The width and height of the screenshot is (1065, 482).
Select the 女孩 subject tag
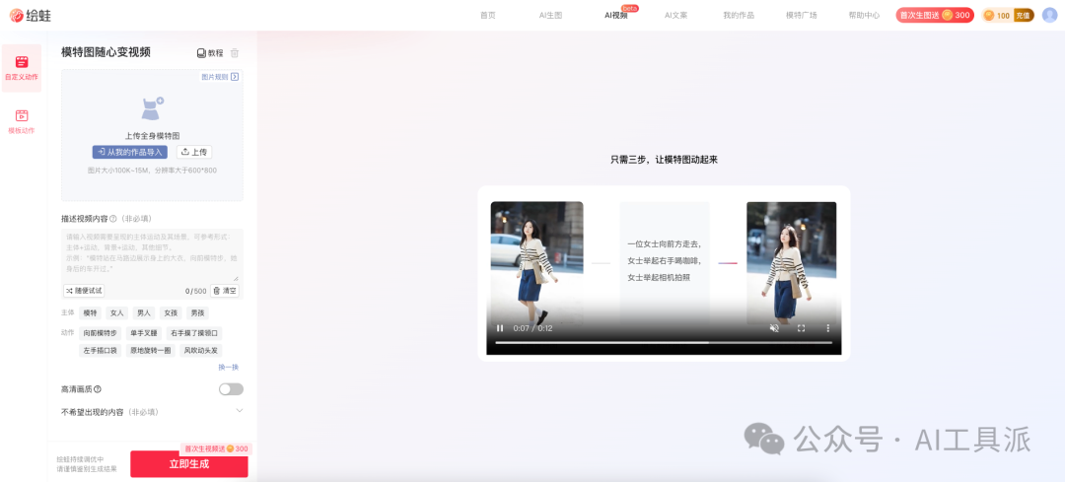pyautogui.click(x=171, y=313)
